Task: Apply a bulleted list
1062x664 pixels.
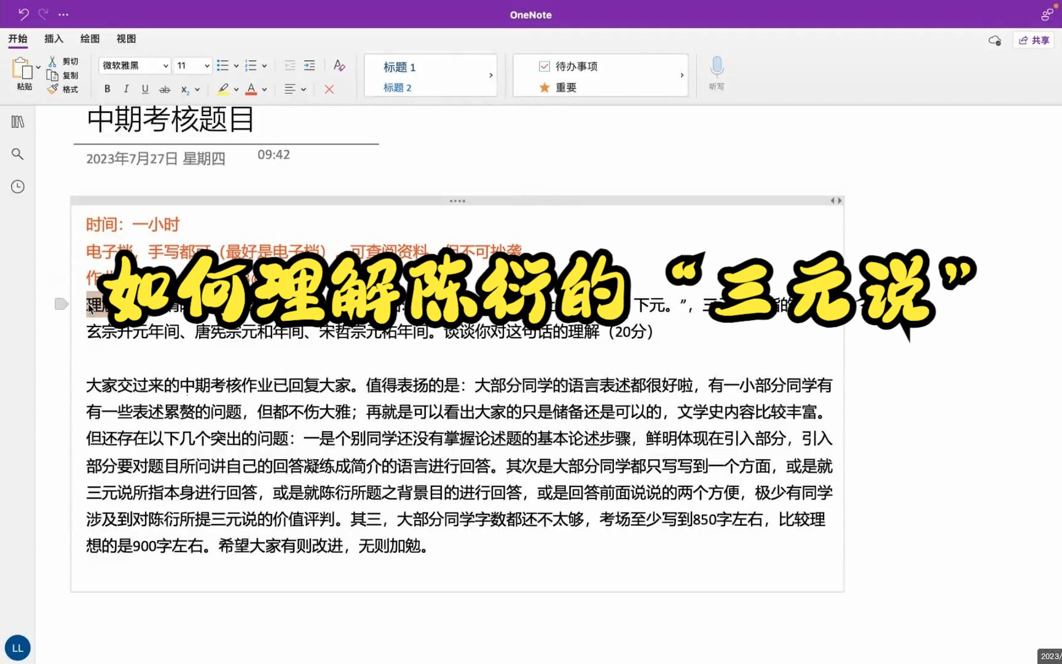Action: point(222,65)
